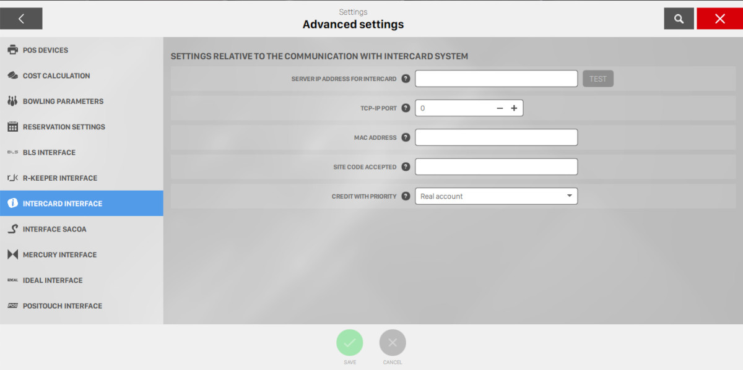Increase TCP-IP port with plus button
This screenshot has width=743, height=370.
pyautogui.click(x=514, y=108)
